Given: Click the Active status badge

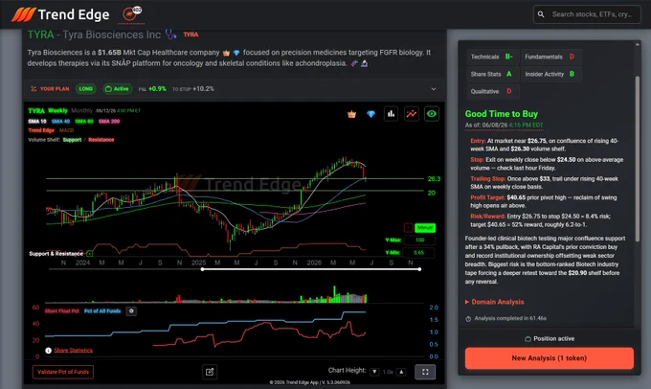Looking at the screenshot, I should click(117, 89).
